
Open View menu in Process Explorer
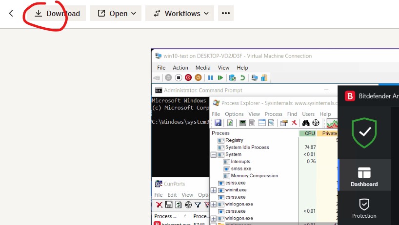(254, 114)
